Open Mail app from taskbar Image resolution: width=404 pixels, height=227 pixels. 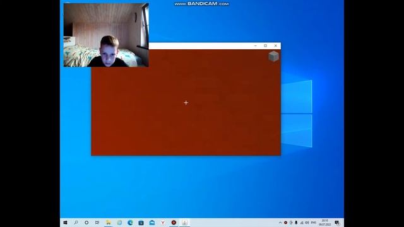[x=152, y=223]
